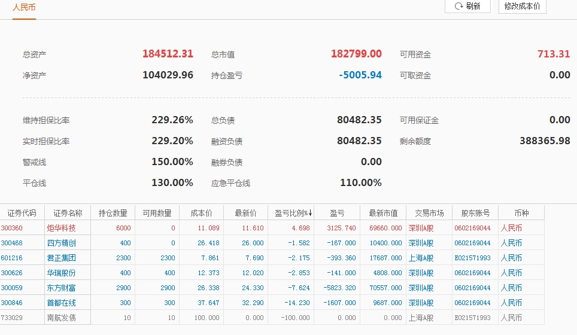Select stock code 300626
The image size is (577, 335).
[x=12, y=273]
